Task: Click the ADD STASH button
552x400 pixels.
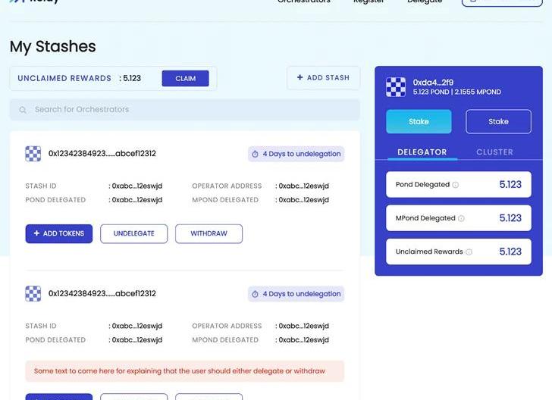Action: [323, 78]
